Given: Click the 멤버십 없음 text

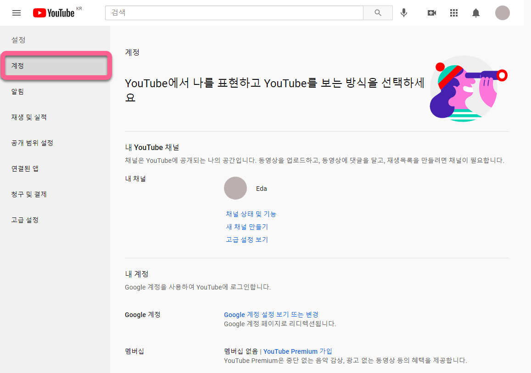Looking at the screenshot, I should pyautogui.click(x=241, y=351).
